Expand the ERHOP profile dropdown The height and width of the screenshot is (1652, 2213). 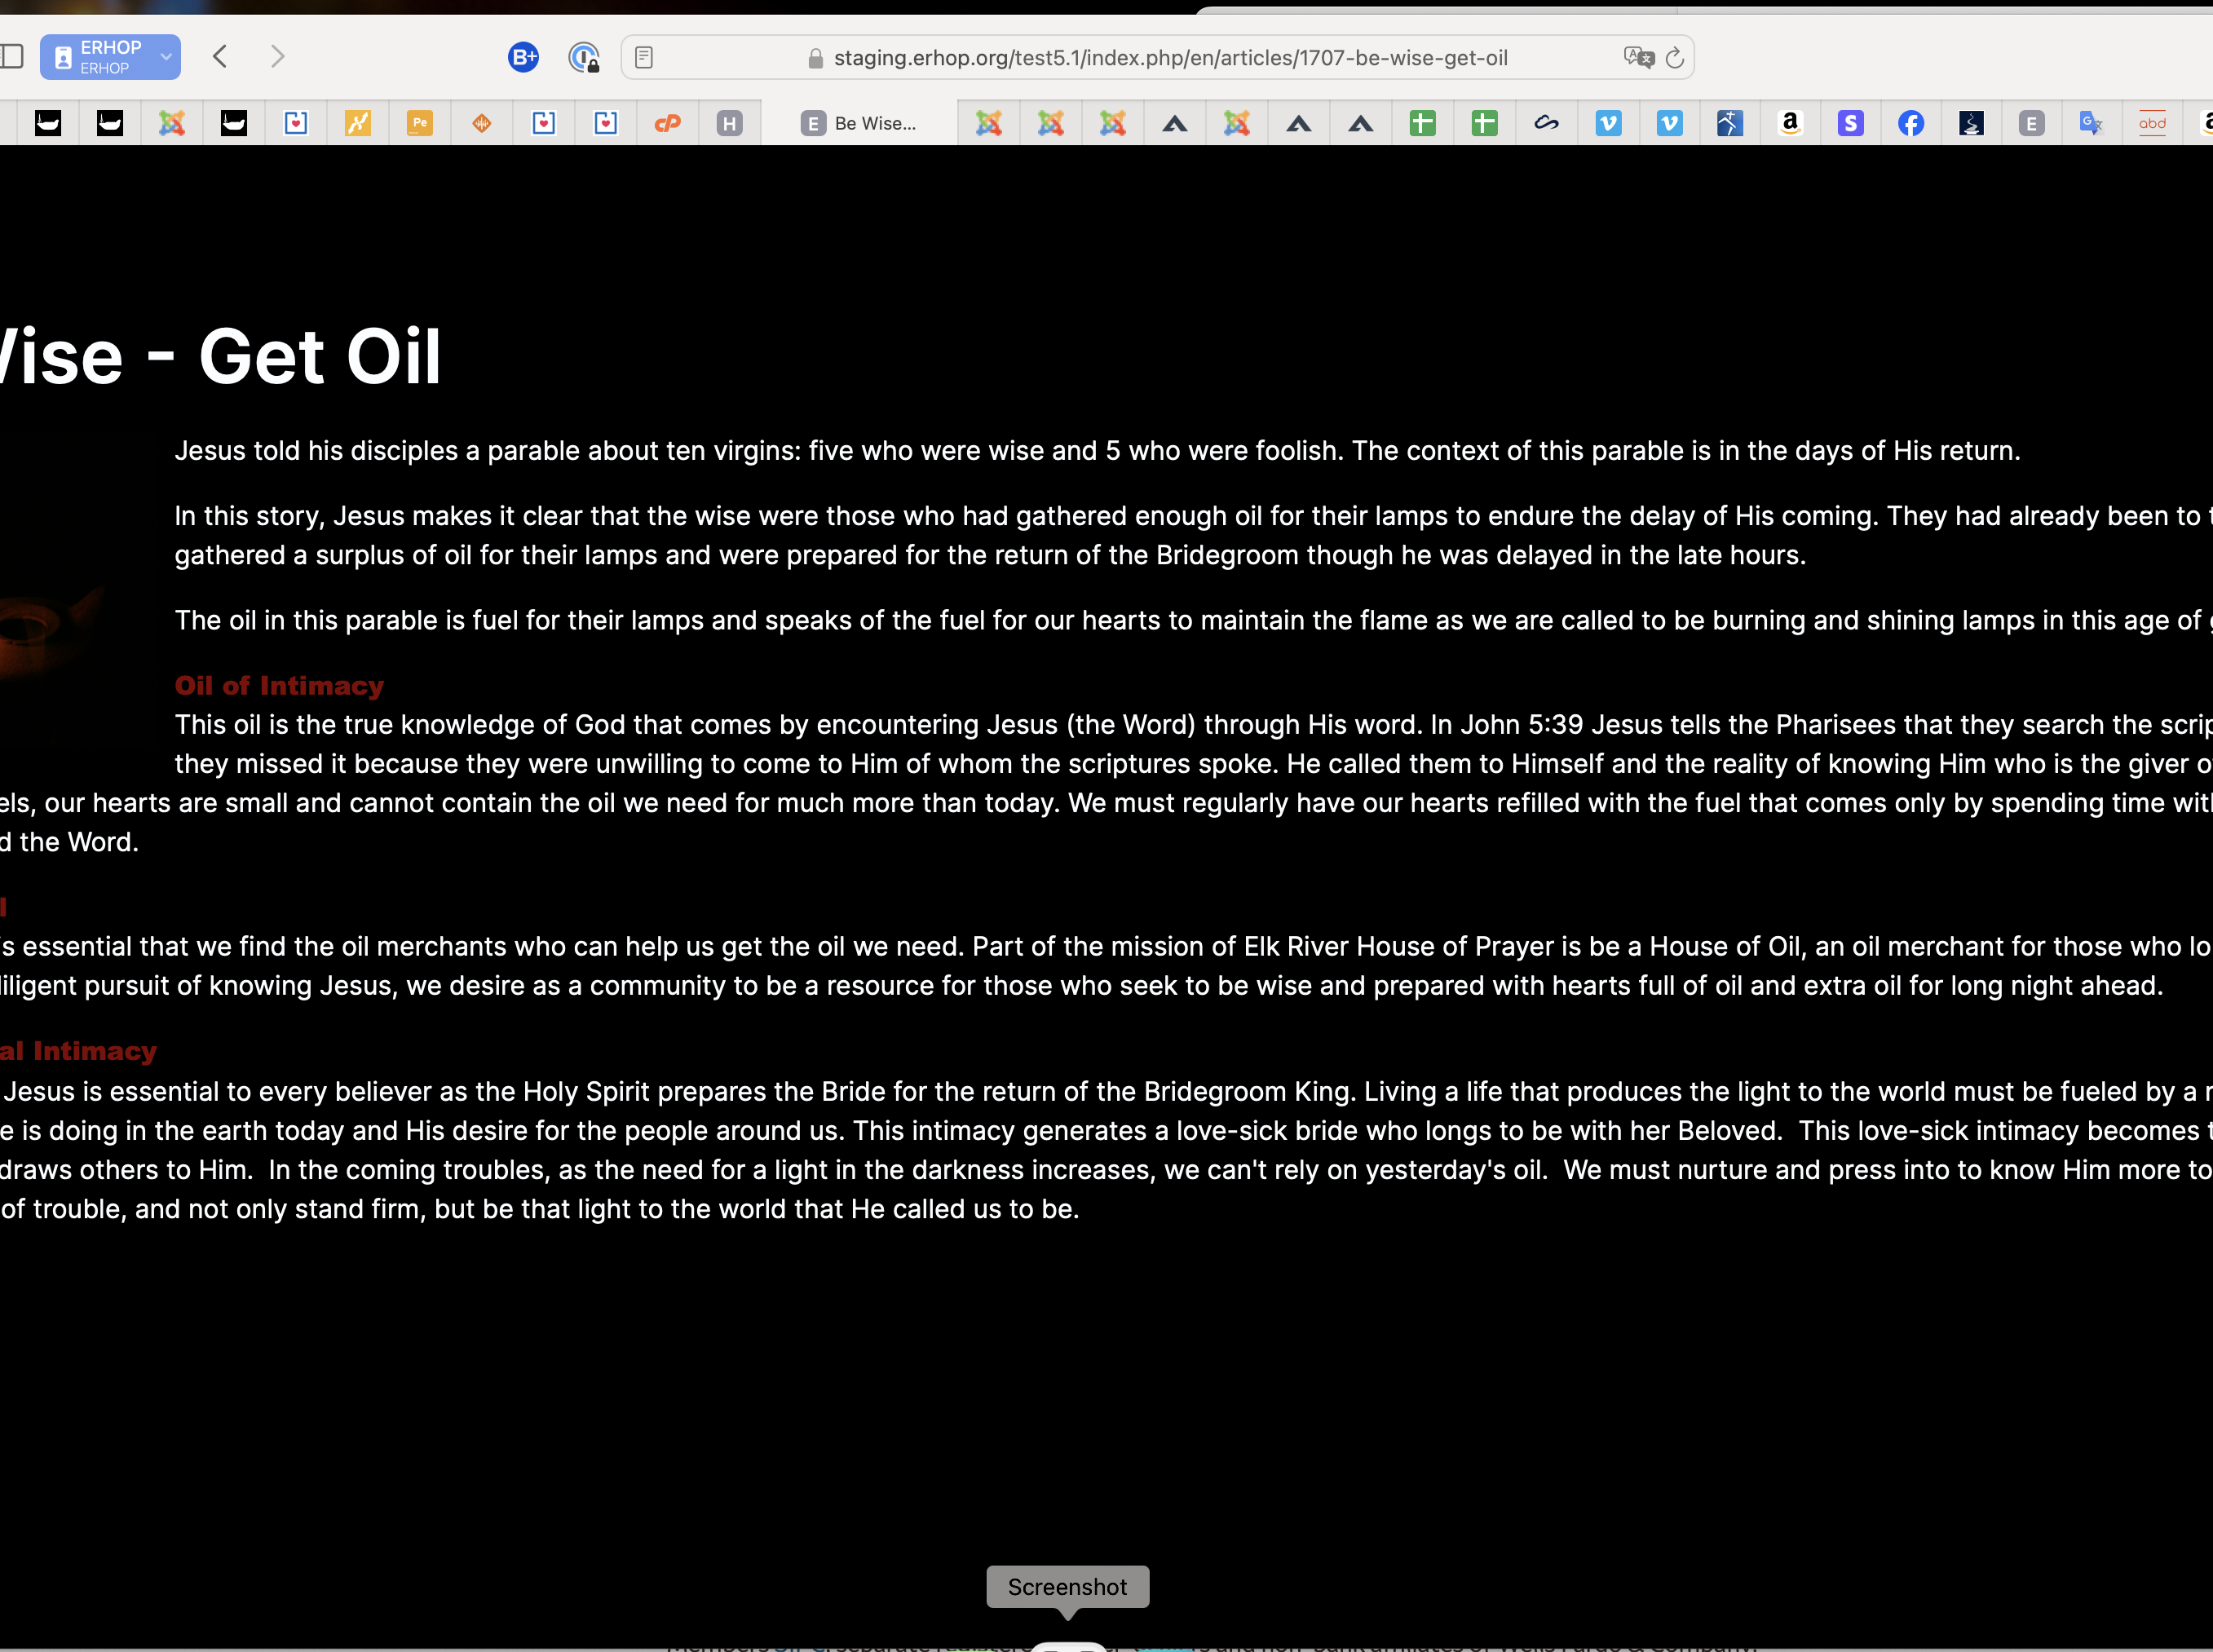click(166, 57)
